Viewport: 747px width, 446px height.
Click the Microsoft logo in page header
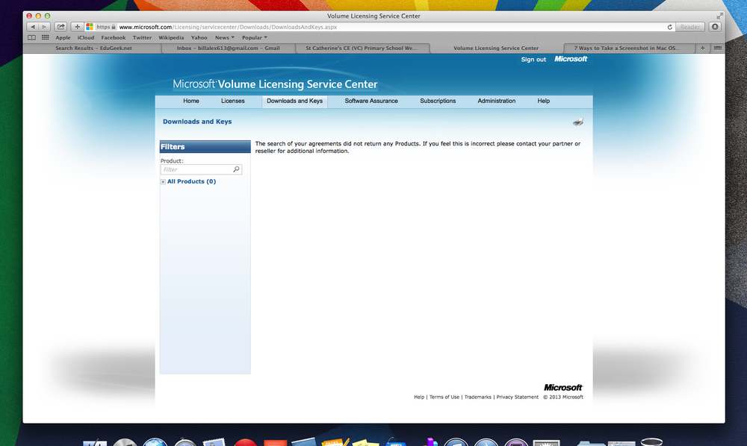coord(571,59)
